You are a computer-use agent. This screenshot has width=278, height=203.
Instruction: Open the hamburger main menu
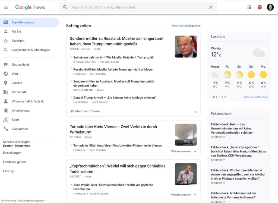click(6, 7)
